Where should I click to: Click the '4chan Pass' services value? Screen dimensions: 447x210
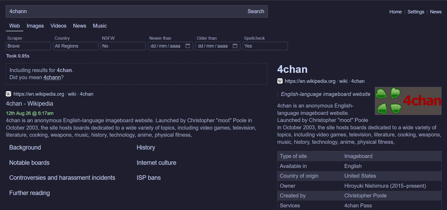tap(358, 206)
